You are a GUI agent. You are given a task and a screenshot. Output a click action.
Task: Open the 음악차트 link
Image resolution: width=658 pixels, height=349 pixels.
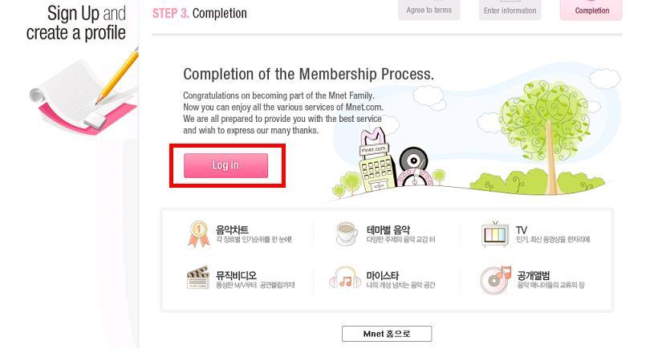(232, 229)
